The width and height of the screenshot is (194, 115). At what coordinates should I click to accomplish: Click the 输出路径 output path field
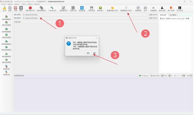click(x=85, y=18)
